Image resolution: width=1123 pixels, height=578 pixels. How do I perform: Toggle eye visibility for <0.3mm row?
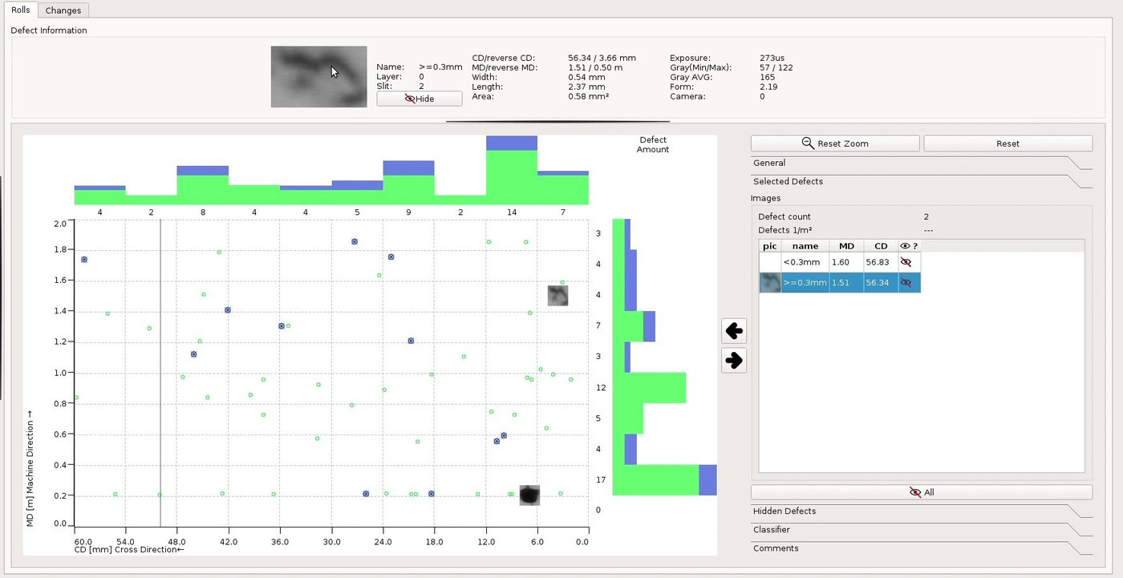[x=906, y=262]
